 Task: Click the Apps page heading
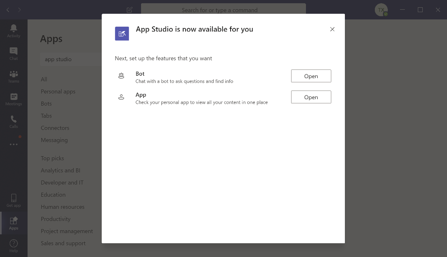click(x=51, y=38)
